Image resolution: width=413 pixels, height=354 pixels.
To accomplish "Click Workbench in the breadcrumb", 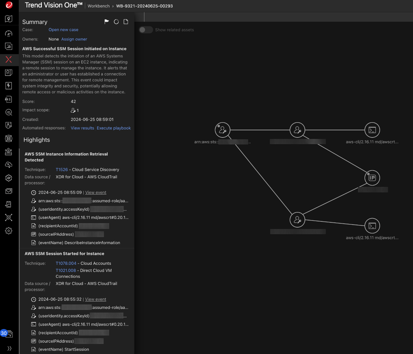I will (98, 6).
